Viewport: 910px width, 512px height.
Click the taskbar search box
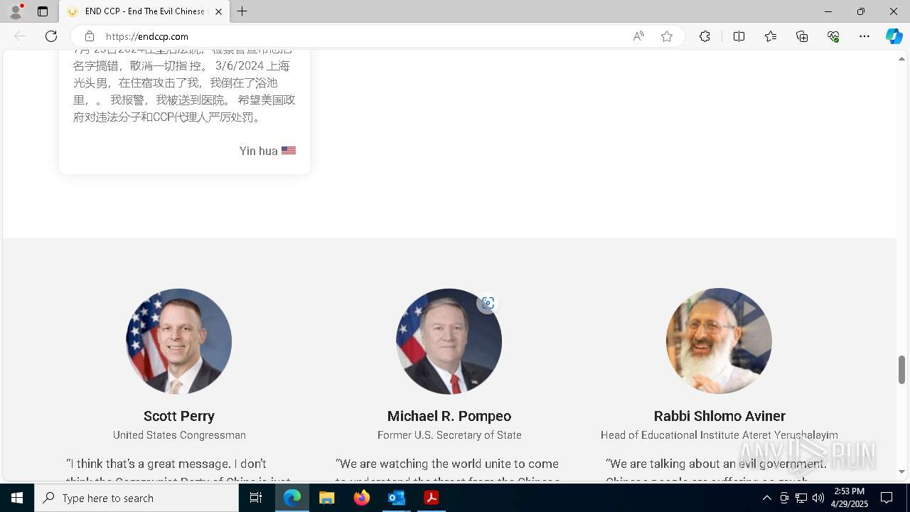[x=136, y=498]
